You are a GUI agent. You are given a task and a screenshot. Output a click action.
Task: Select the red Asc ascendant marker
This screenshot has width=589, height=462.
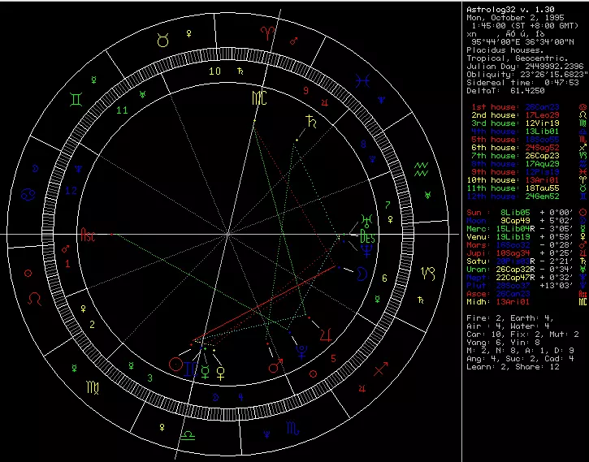(88, 235)
